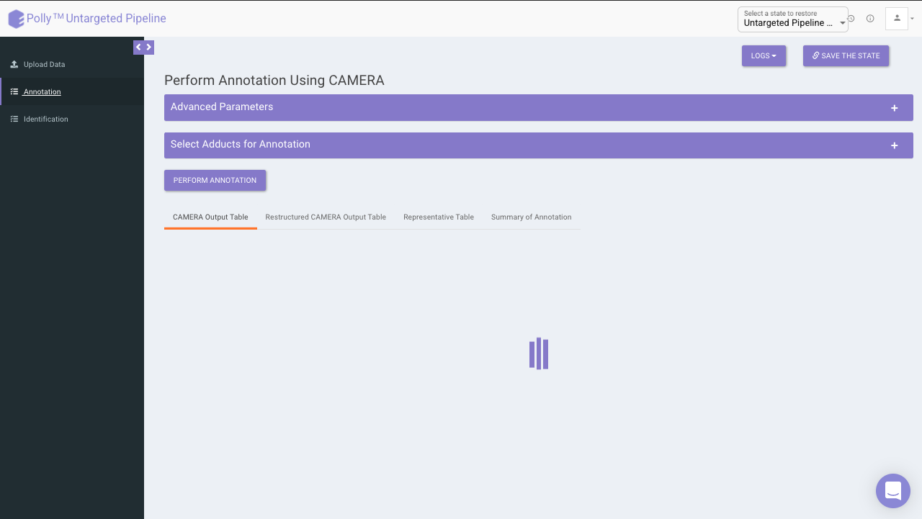Open the LOGS dropdown button

(764, 55)
